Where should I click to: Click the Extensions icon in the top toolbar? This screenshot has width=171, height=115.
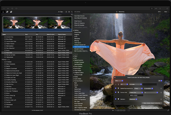pyautogui.click(x=16, y=9)
